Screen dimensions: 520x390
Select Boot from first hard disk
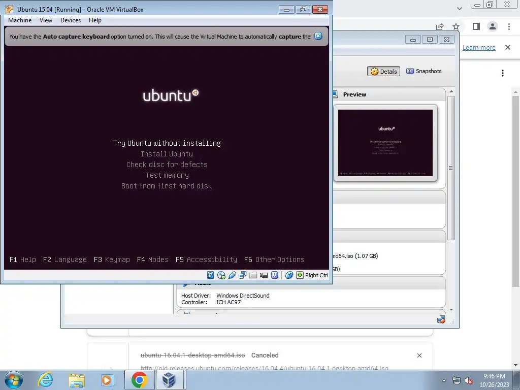pos(167,186)
